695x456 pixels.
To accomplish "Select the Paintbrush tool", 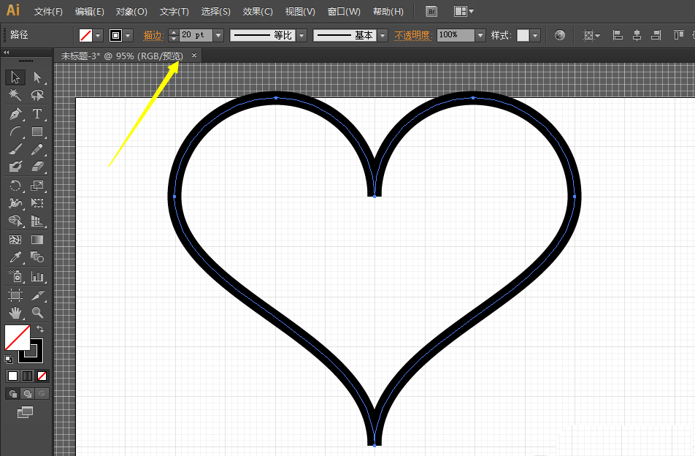I will tap(15, 149).
